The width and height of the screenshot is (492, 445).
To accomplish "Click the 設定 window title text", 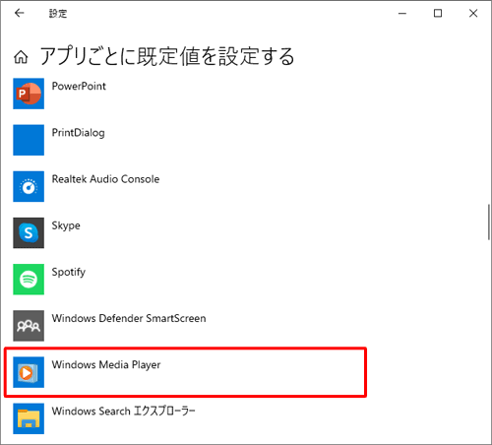I will point(58,14).
